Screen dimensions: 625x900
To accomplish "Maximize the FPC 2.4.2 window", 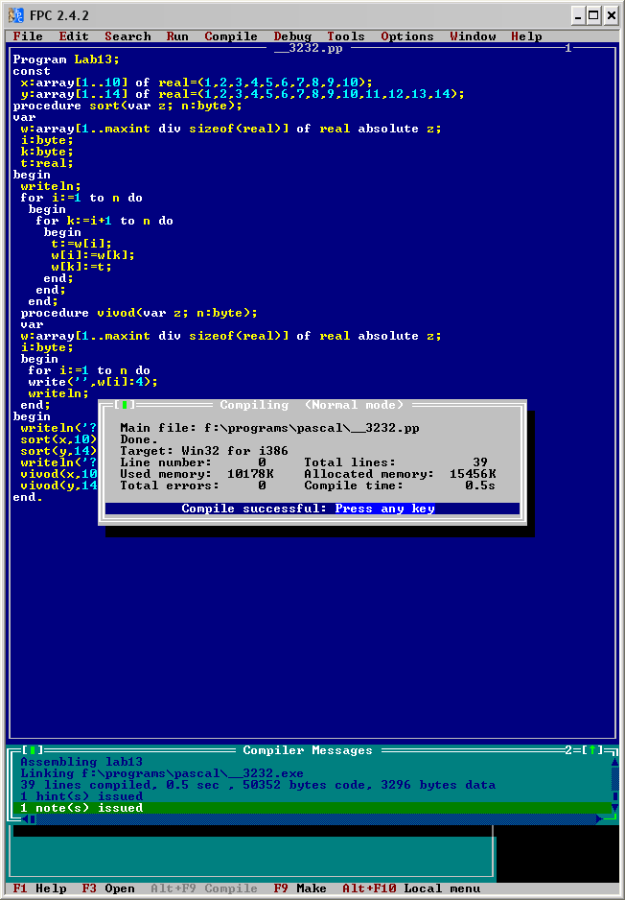I will point(594,14).
